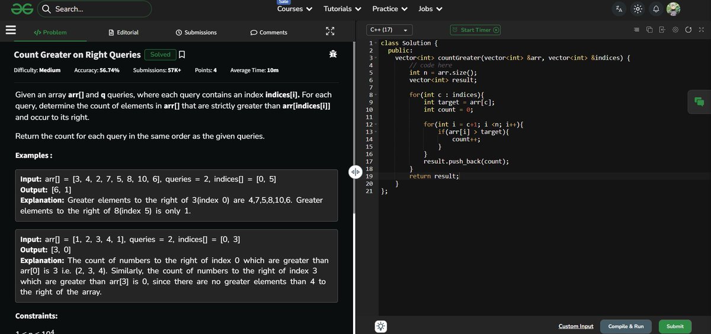Image resolution: width=711 pixels, height=334 pixels.
Task: Collapse code fold at line 3
Action: pyautogui.click(x=376, y=58)
